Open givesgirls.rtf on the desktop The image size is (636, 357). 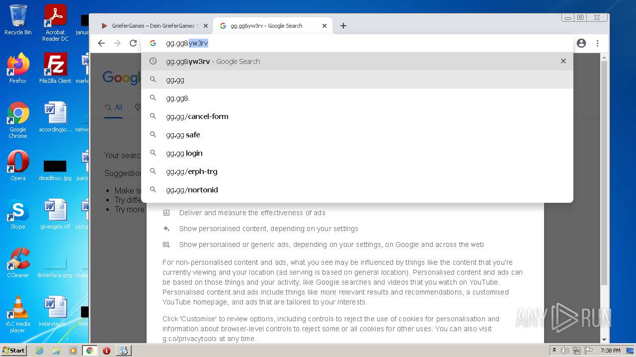(55, 214)
